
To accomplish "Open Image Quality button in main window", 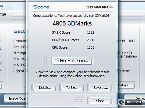I will (15, 98).
